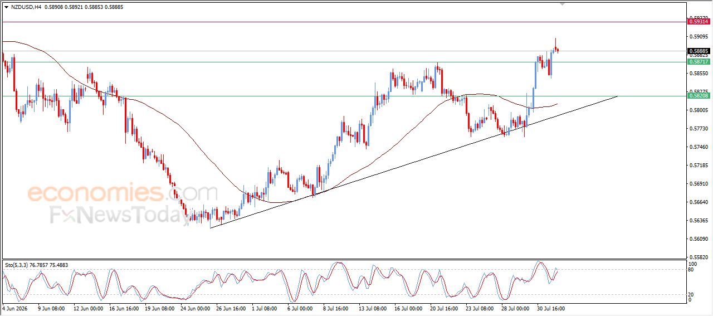
Task: Click the 0.56365 price axis value
Action: click(x=699, y=221)
